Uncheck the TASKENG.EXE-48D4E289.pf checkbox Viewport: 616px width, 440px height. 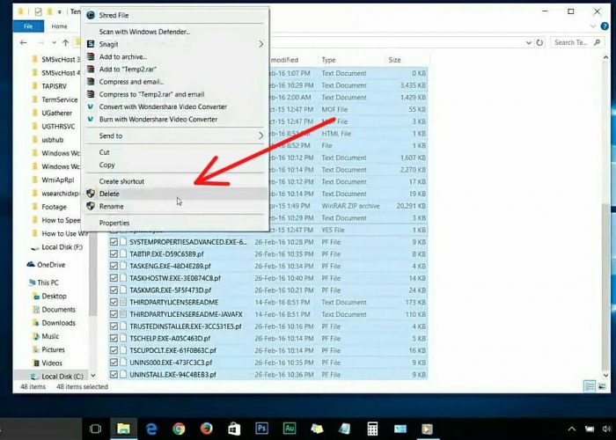114,266
